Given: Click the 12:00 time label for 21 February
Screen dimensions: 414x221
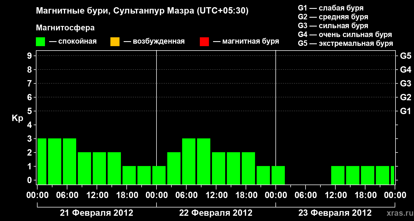Looking at the screenshot, I should pyautogui.click(x=97, y=195).
